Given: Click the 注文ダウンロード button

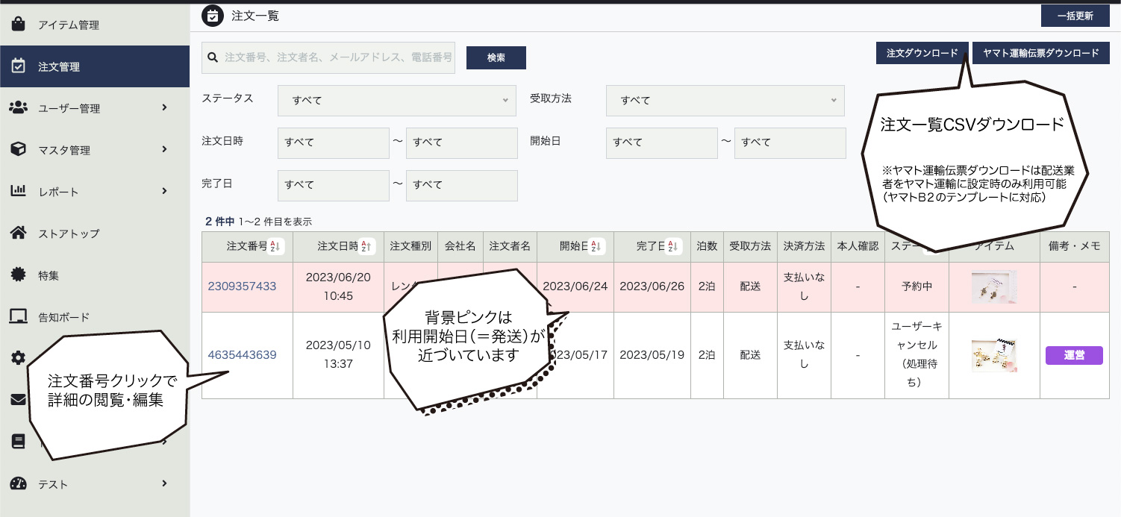Looking at the screenshot, I should 922,53.
